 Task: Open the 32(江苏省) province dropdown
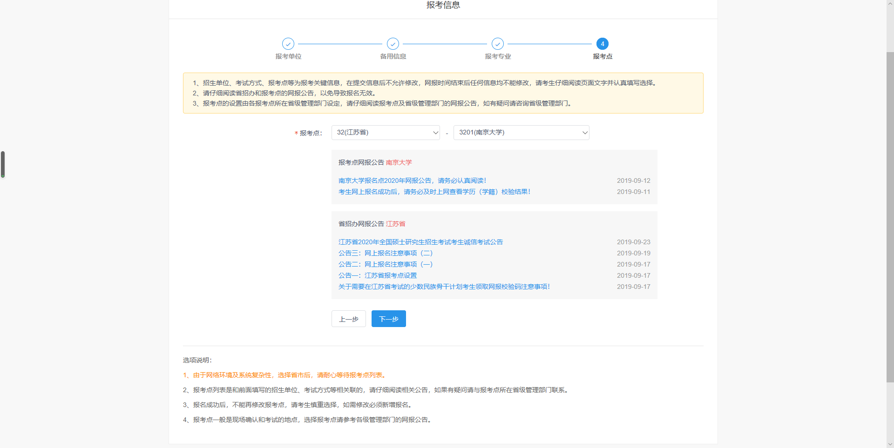[386, 133]
